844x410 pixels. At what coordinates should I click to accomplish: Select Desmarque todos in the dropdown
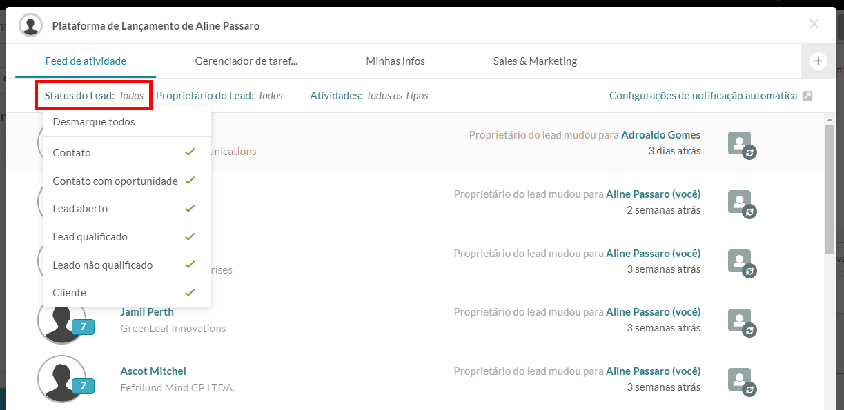(94, 122)
